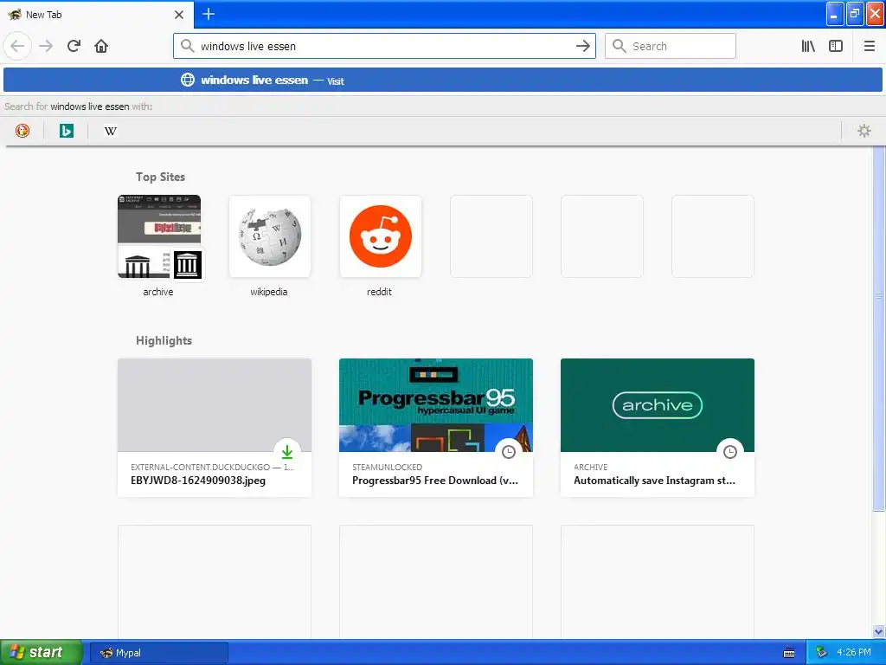
Task: Click the Top Sites heading
Action: coord(160,177)
